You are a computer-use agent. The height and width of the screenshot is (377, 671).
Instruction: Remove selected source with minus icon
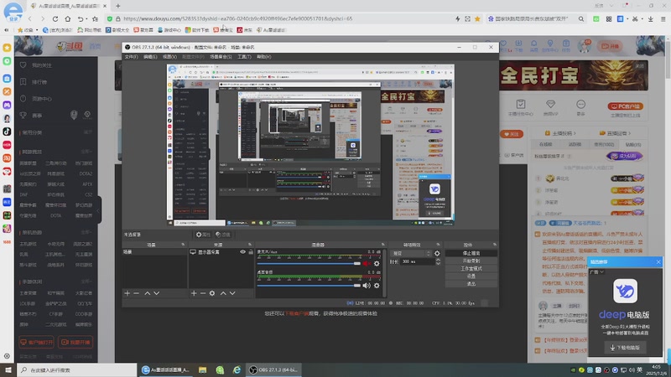[x=202, y=293]
